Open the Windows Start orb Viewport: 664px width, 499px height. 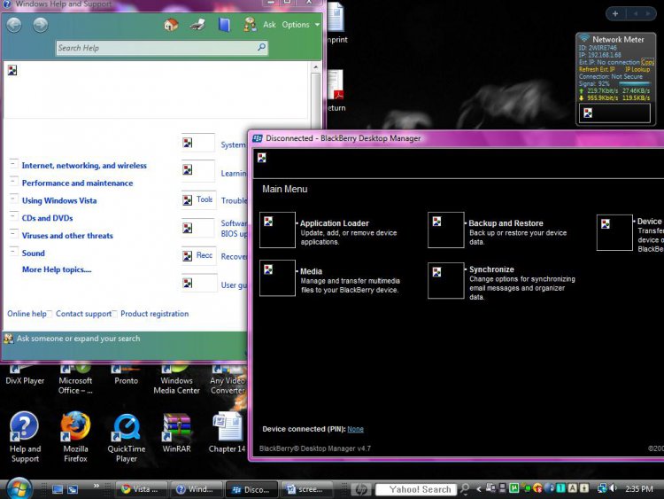[18, 489]
